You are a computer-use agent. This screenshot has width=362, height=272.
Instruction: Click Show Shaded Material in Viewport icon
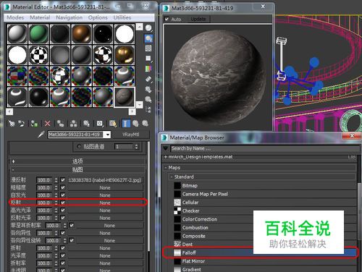[113, 124]
